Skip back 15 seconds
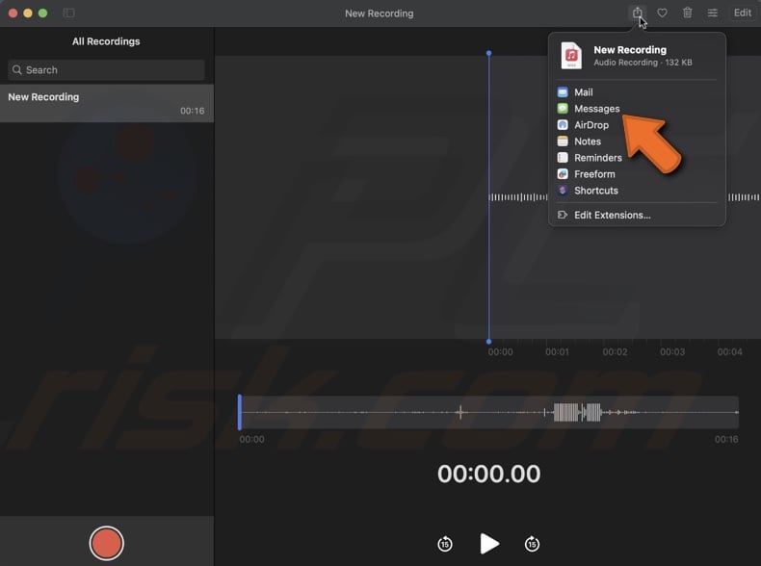This screenshot has height=566, width=761. (444, 544)
